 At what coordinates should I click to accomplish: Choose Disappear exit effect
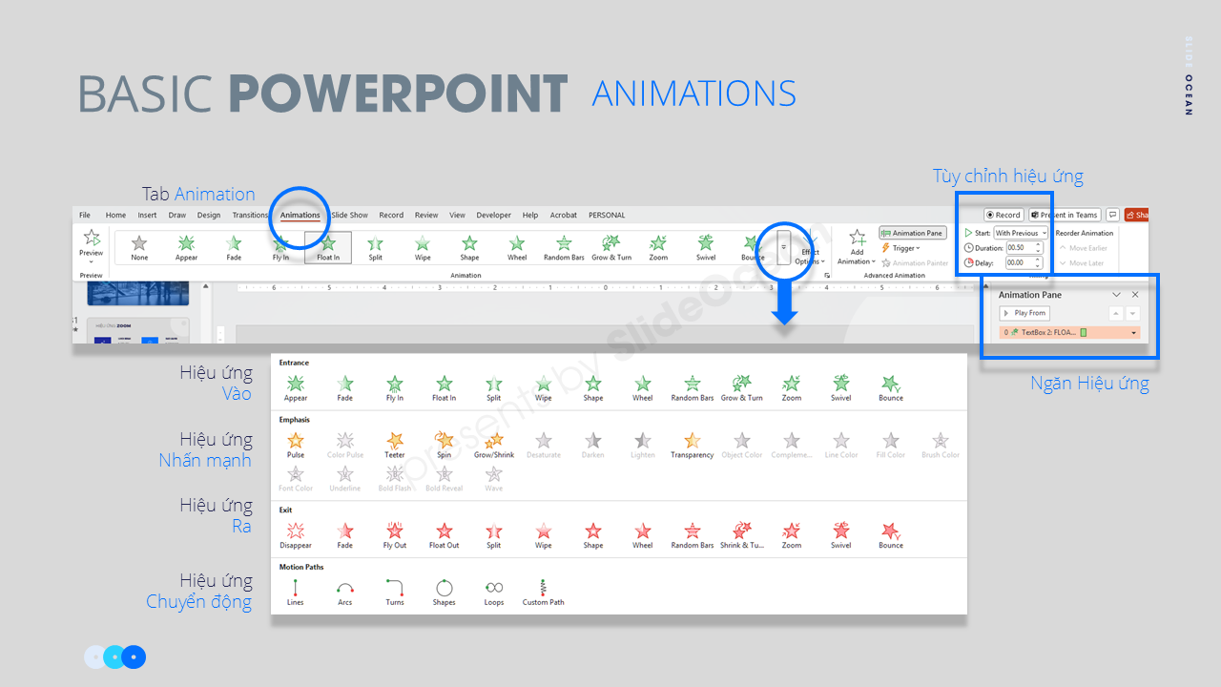tap(296, 535)
